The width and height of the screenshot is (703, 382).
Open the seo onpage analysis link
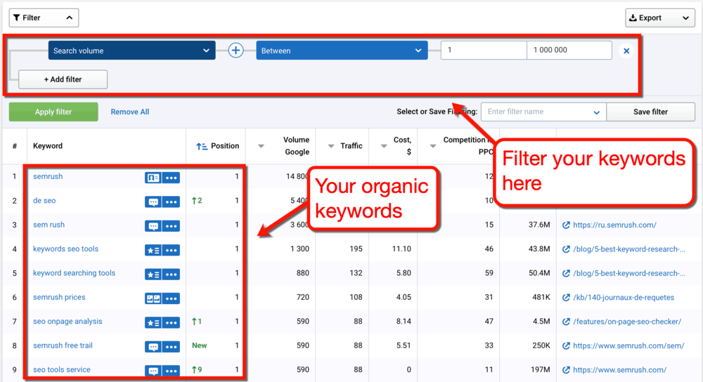pyautogui.click(x=67, y=322)
